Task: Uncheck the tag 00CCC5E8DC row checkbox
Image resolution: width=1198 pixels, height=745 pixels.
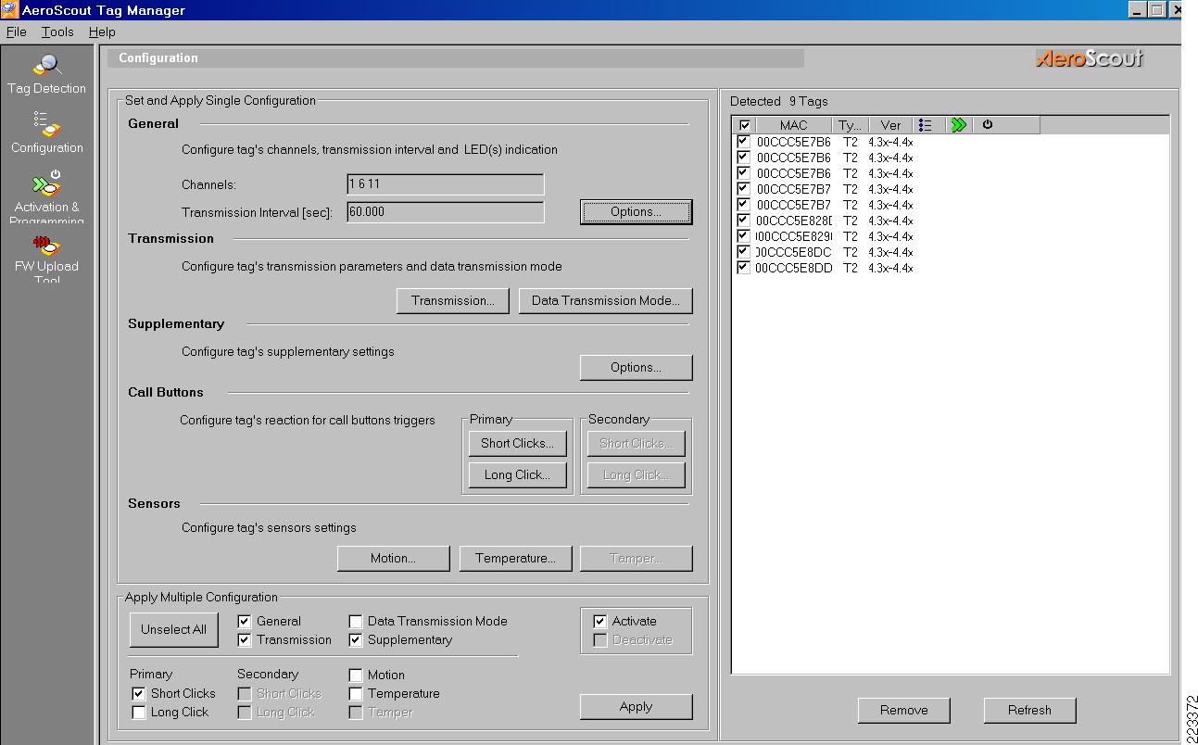Action: click(743, 252)
